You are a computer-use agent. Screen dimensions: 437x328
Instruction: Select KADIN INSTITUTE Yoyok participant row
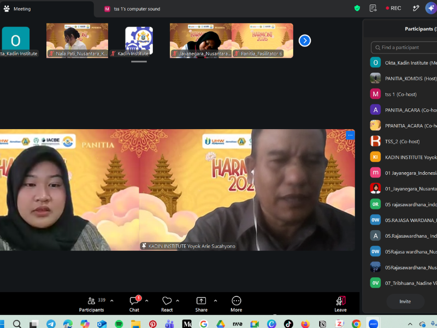403,157
